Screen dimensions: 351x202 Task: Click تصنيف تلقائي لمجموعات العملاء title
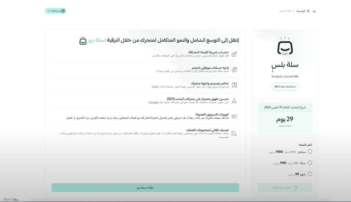[x=207, y=130]
